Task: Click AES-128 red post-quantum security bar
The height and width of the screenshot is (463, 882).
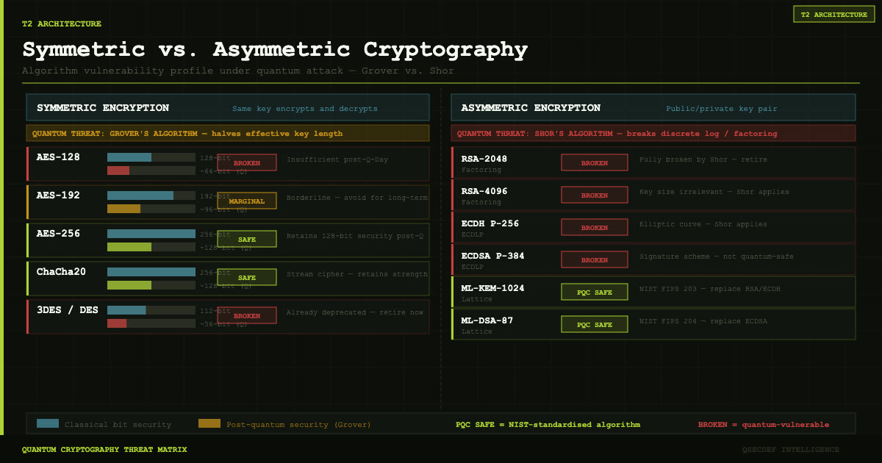Action: point(118,171)
